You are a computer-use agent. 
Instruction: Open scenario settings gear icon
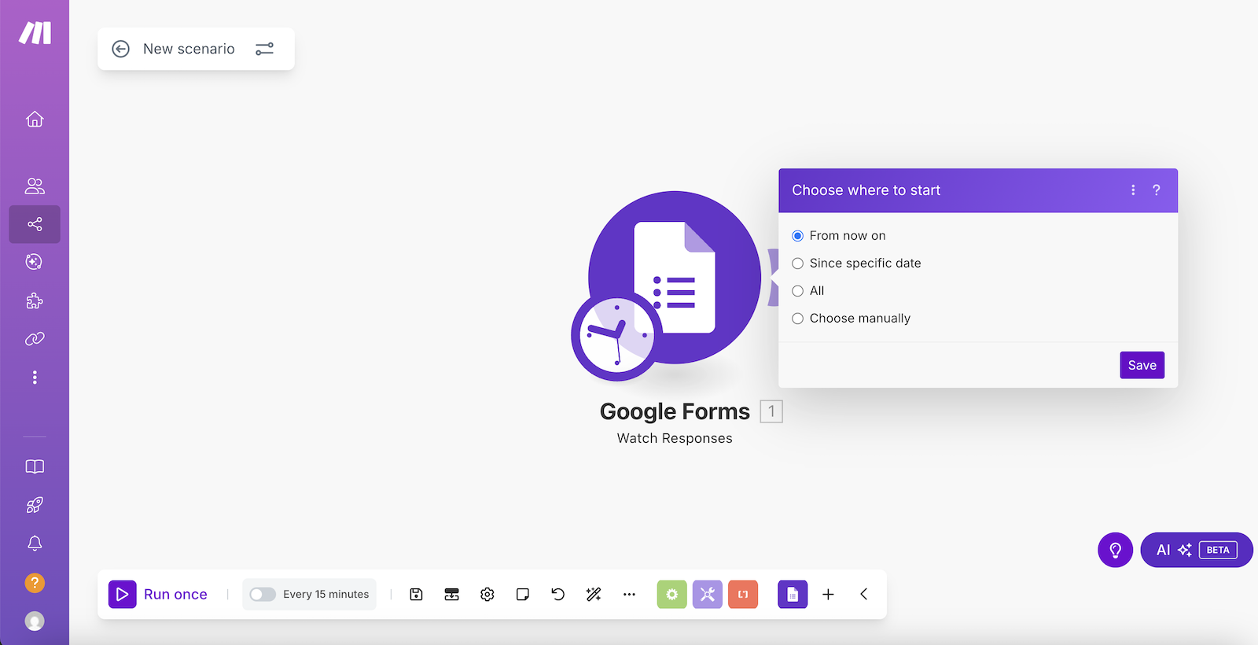point(487,595)
